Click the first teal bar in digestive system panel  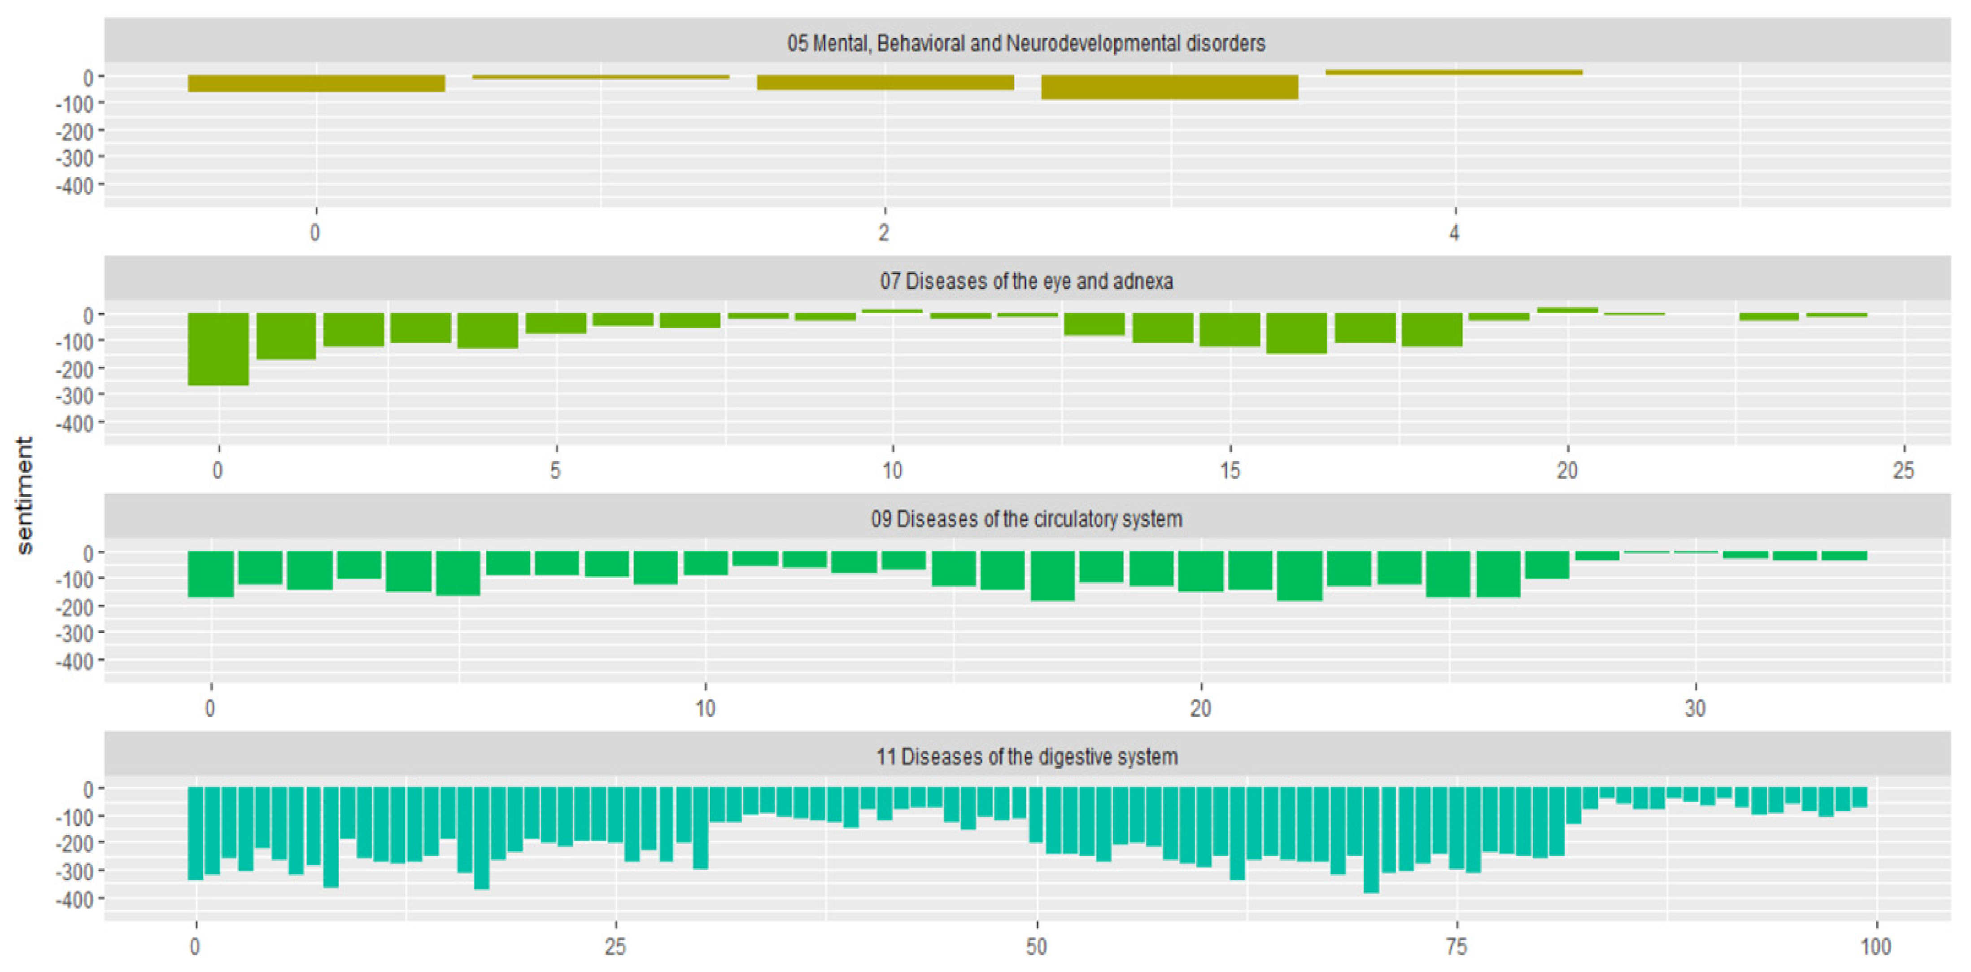pyautogui.click(x=195, y=833)
